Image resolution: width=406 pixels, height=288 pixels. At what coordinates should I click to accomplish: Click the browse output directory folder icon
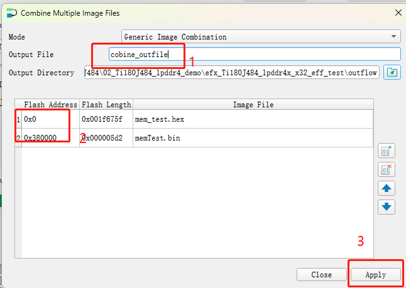(x=392, y=73)
